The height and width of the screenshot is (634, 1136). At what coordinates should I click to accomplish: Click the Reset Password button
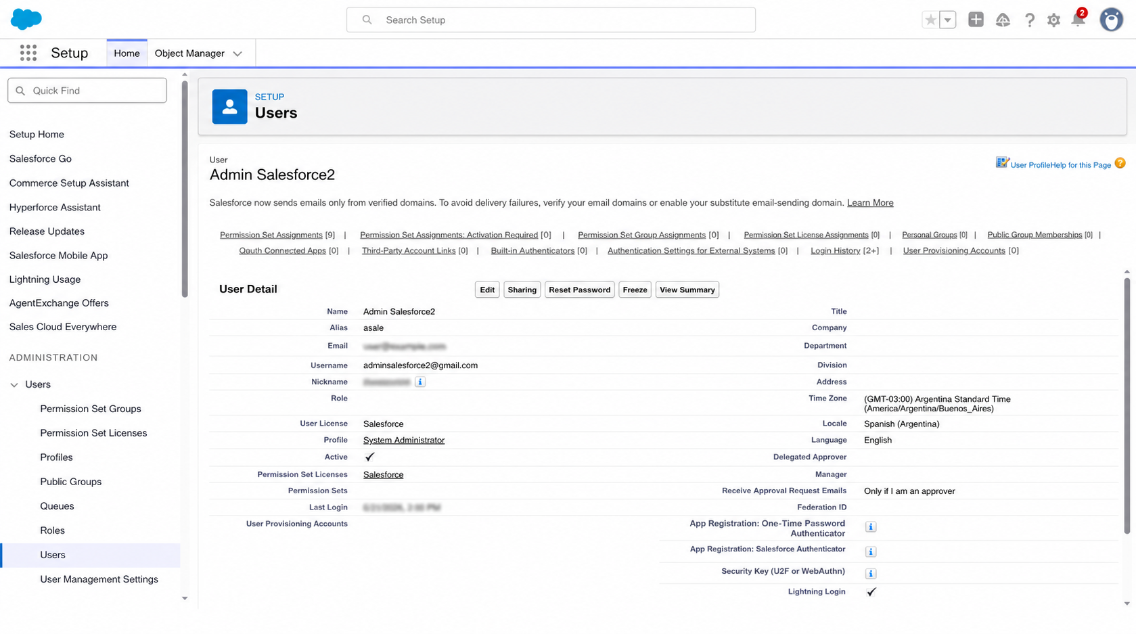(x=579, y=290)
